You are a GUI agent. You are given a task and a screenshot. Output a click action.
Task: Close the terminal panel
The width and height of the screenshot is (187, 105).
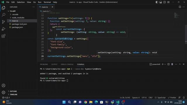(x=184, y=64)
